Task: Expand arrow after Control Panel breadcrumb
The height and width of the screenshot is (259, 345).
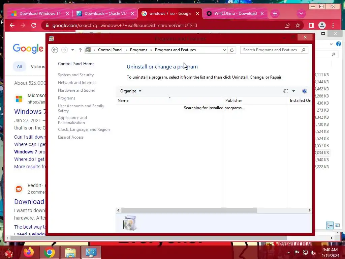Action: [x=126, y=50]
